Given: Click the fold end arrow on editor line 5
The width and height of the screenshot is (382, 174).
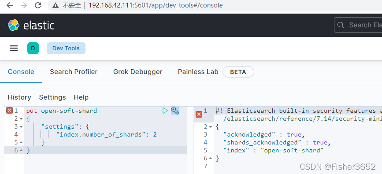Looking at the screenshot, I should tap(21, 143).
